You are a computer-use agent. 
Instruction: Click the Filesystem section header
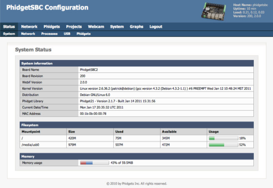click(x=137, y=125)
